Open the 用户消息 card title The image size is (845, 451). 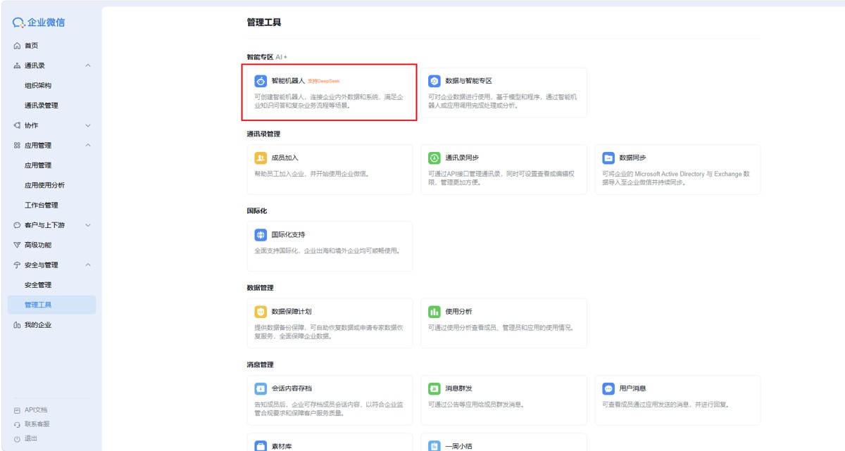tap(632, 388)
